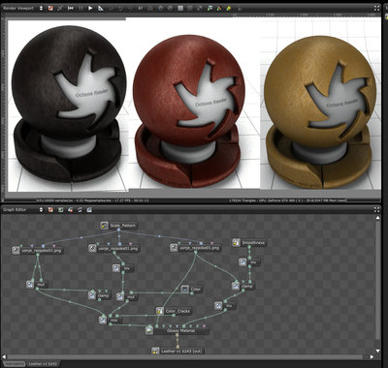388x368 pixels.
Task: Open the Graph Editor panel type dropdown
Action: click(x=41, y=210)
